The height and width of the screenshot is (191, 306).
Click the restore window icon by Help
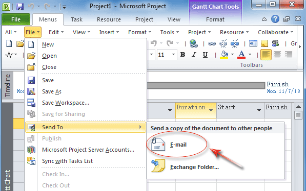click(x=287, y=19)
